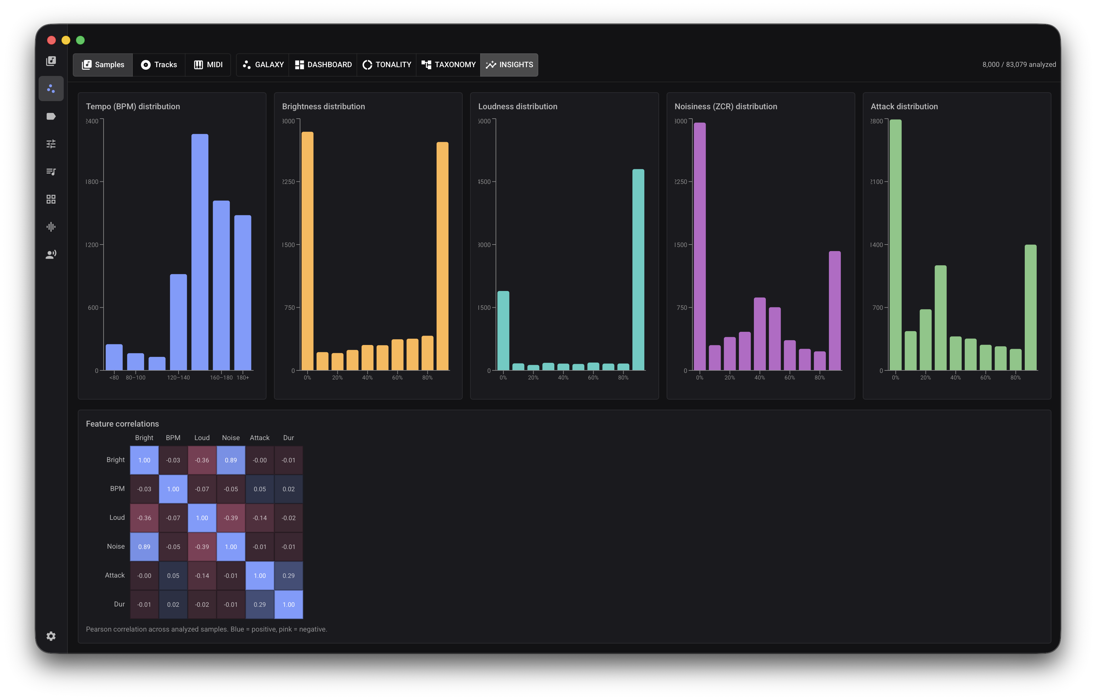Open the waveform sidebar icon
The height and width of the screenshot is (700, 1096).
click(x=51, y=227)
